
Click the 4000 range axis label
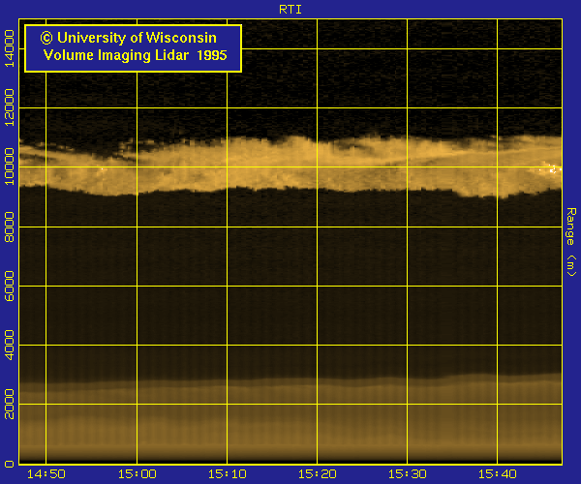click(9, 346)
